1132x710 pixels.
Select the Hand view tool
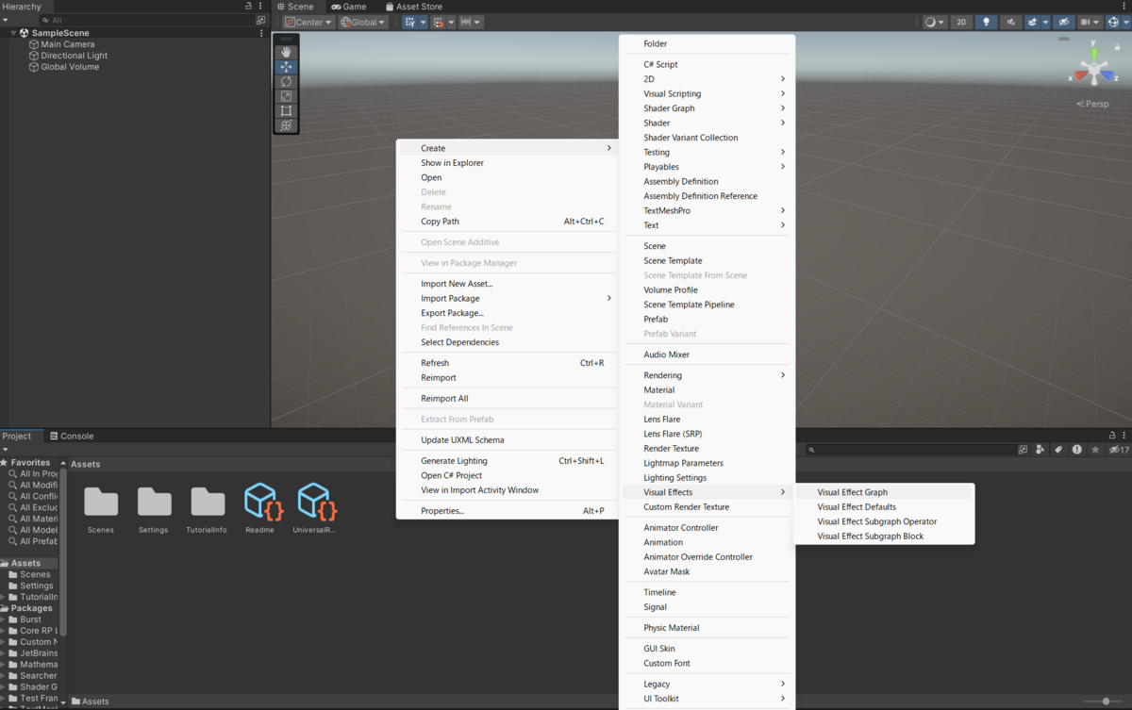click(286, 53)
